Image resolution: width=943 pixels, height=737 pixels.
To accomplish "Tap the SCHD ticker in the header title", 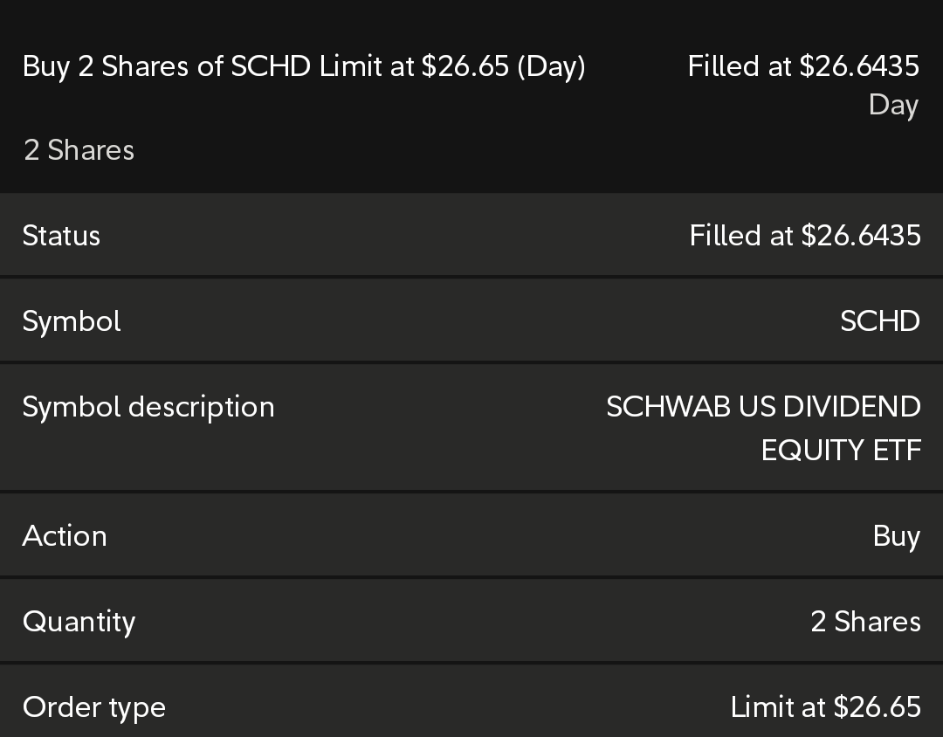I will click(271, 66).
